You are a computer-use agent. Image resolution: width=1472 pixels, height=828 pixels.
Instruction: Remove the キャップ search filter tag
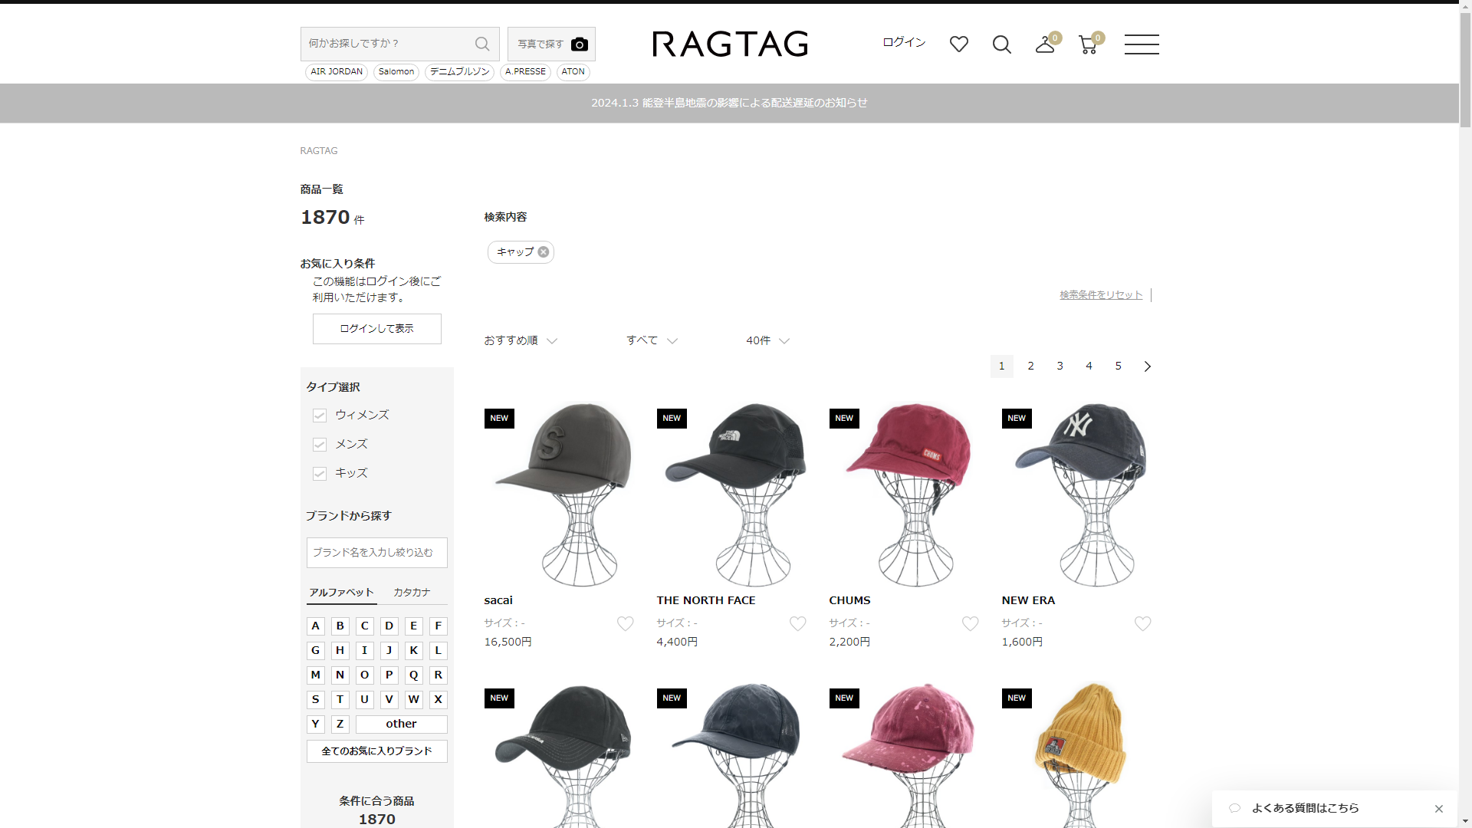543,252
